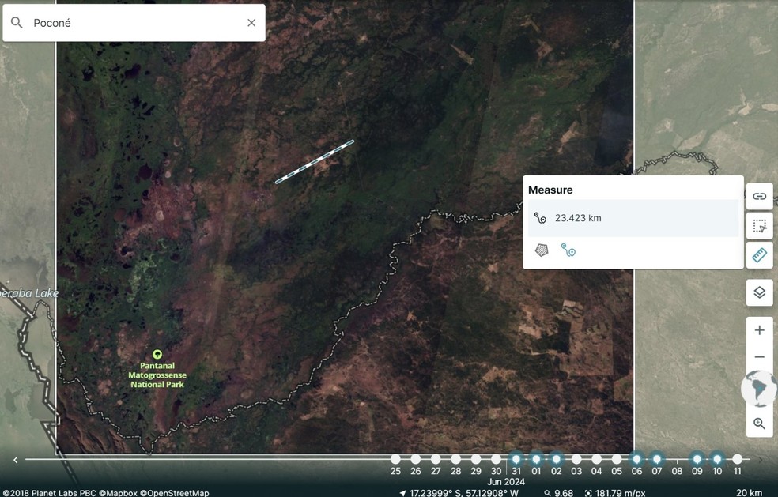Click the magnifier zoom-to-extent icon
This screenshot has width=778, height=497.
click(x=759, y=424)
